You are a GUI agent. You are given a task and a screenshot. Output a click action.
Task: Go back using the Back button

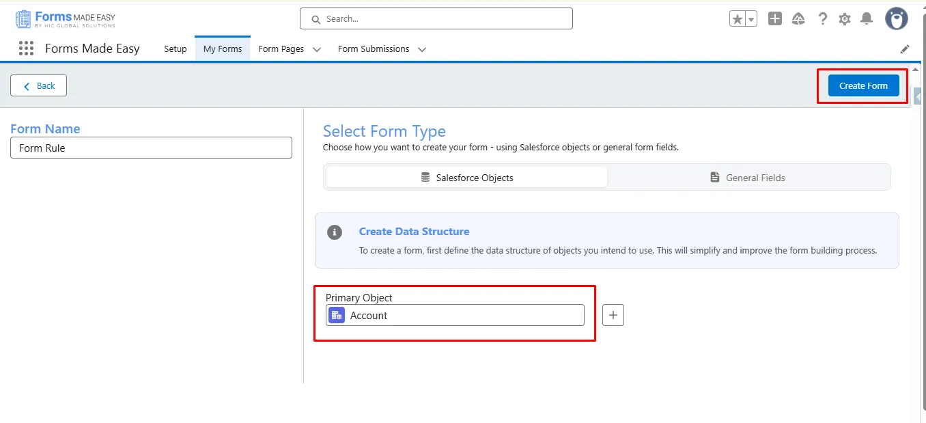tap(39, 85)
